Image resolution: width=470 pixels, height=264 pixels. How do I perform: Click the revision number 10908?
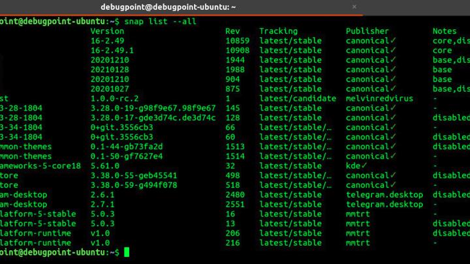pyautogui.click(x=238, y=50)
